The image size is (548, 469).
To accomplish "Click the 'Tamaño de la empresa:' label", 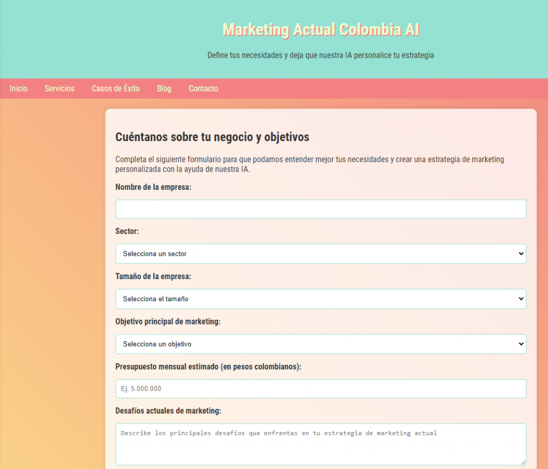I will tap(154, 276).
